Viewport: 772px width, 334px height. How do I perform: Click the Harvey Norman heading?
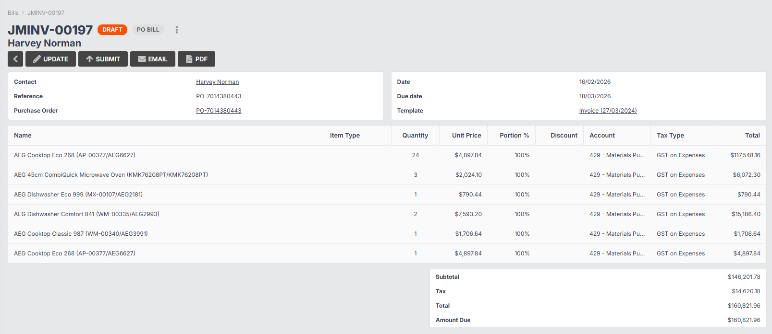coord(44,43)
